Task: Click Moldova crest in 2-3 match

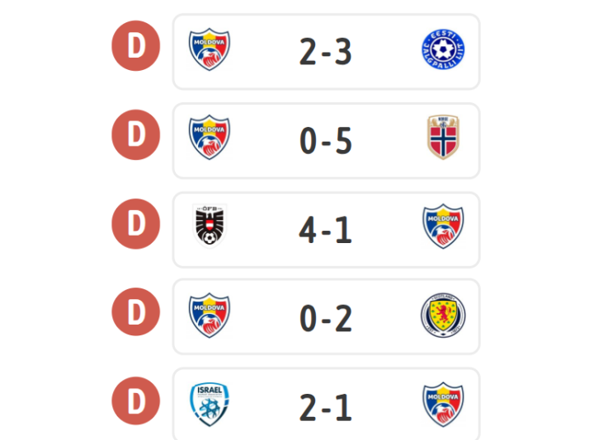Action: tap(210, 49)
